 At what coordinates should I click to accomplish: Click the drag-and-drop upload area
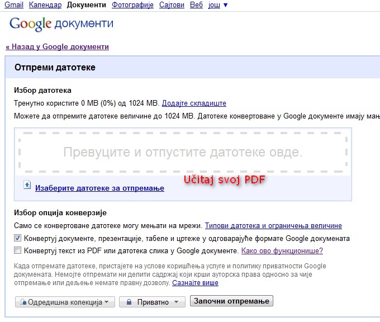click(183, 152)
